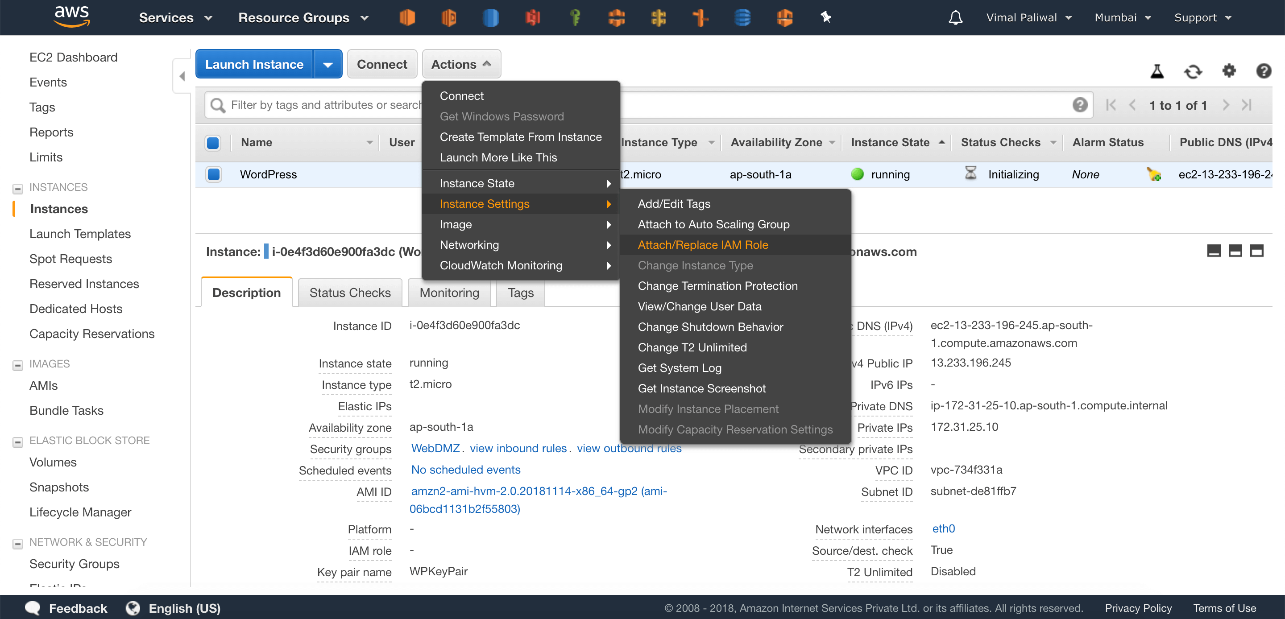Select Change Termination Protection

tap(735, 285)
